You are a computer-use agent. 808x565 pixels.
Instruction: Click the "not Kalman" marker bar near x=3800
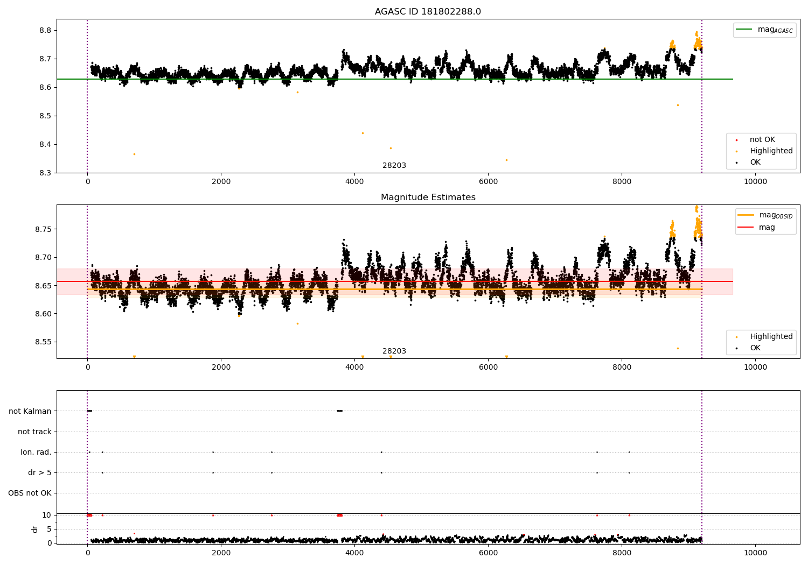tap(339, 411)
